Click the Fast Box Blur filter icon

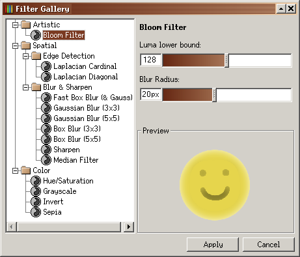click(46, 98)
